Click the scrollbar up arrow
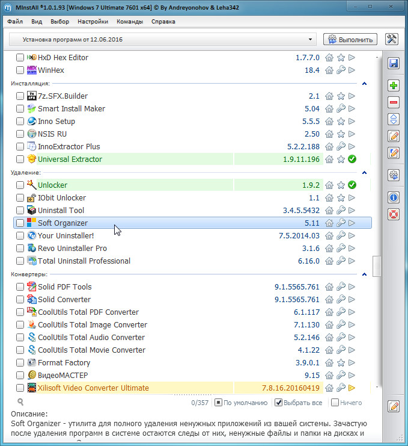Image resolution: width=408 pixels, height=446 pixels. click(377, 57)
